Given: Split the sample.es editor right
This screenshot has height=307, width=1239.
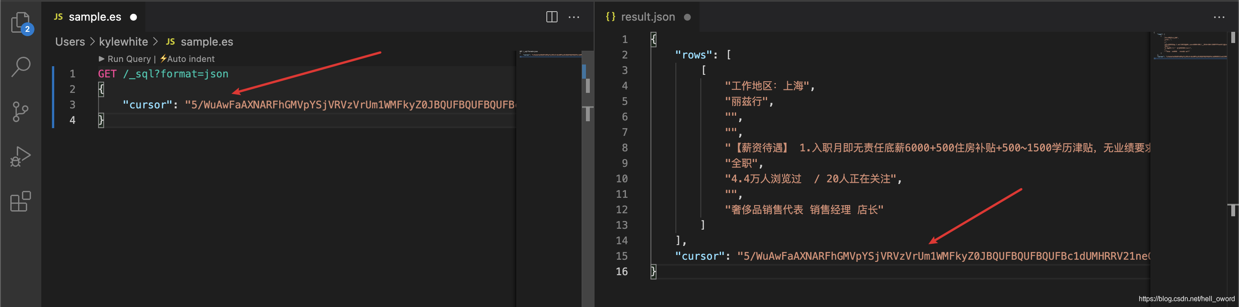Looking at the screenshot, I should (x=552, y=17).
